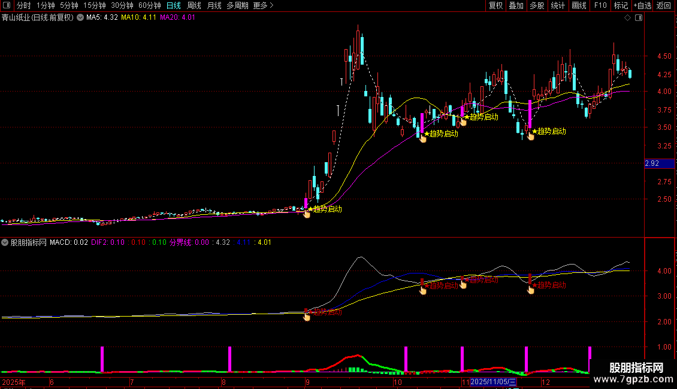Click the yellow ★趋势启动 label right of the November magenta candle
This screenshot has height=389, width=677.
coord(549,131)
